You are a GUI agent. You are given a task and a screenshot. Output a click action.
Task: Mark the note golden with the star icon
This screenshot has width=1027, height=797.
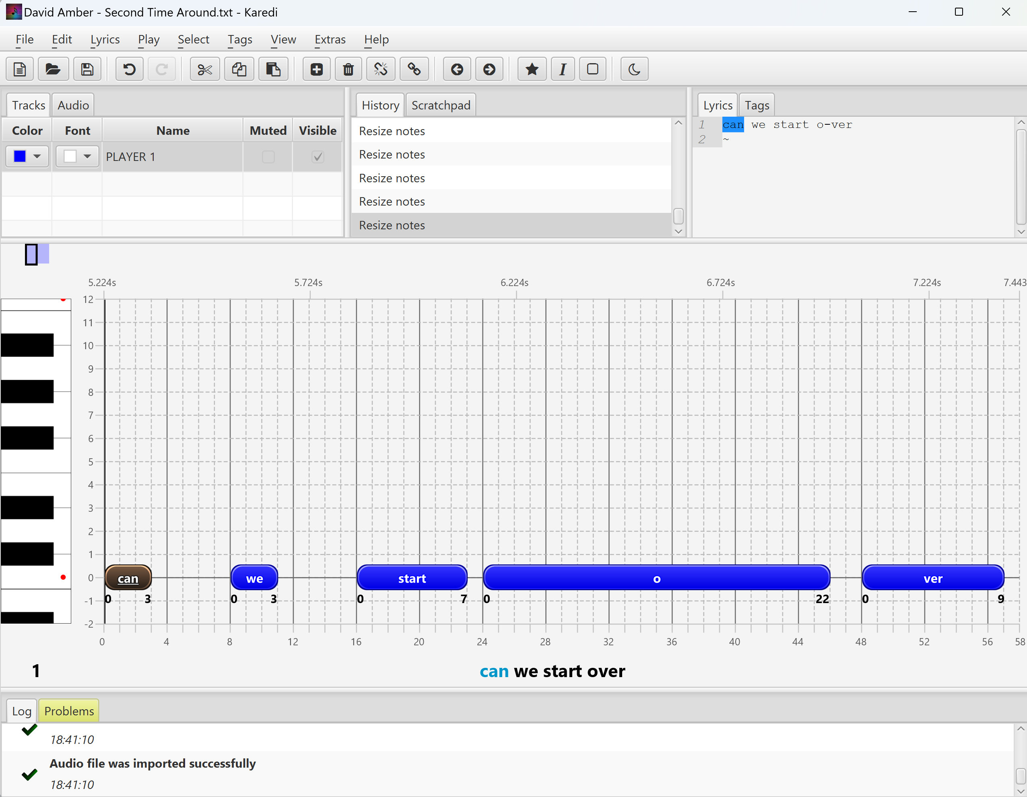pos(531,70)
